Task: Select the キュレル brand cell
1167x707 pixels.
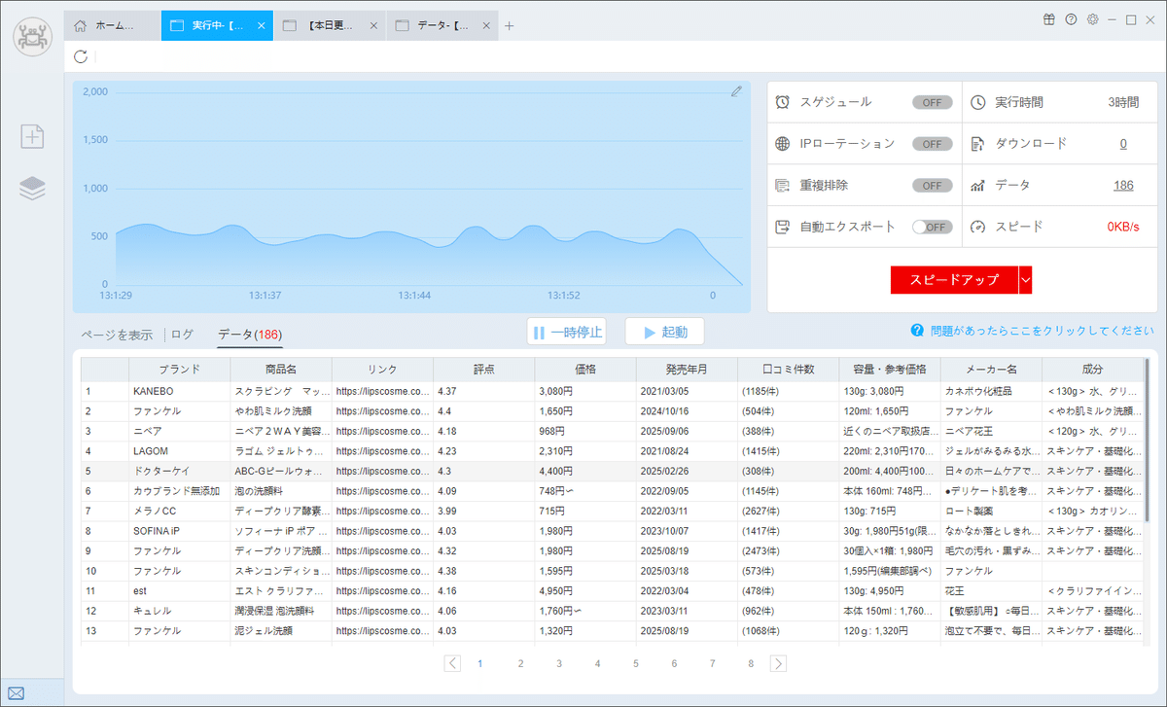Action: pyautogui.click(x=179, y=611)
